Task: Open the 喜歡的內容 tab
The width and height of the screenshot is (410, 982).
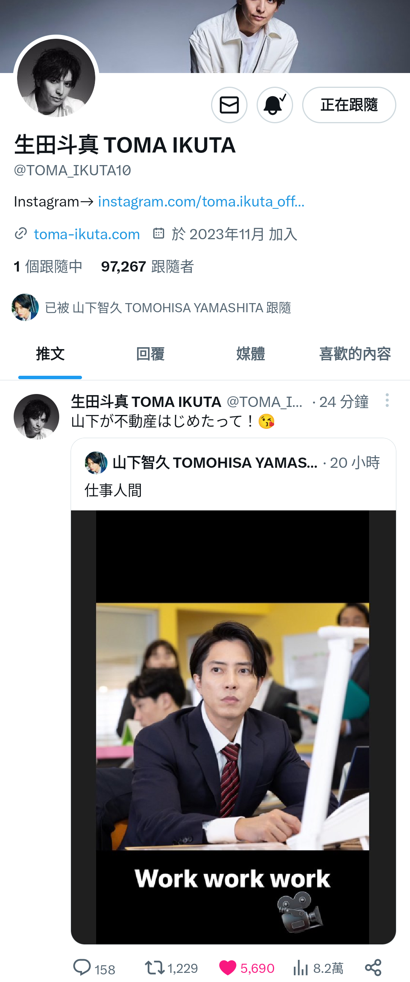Action: coord(355,354)
